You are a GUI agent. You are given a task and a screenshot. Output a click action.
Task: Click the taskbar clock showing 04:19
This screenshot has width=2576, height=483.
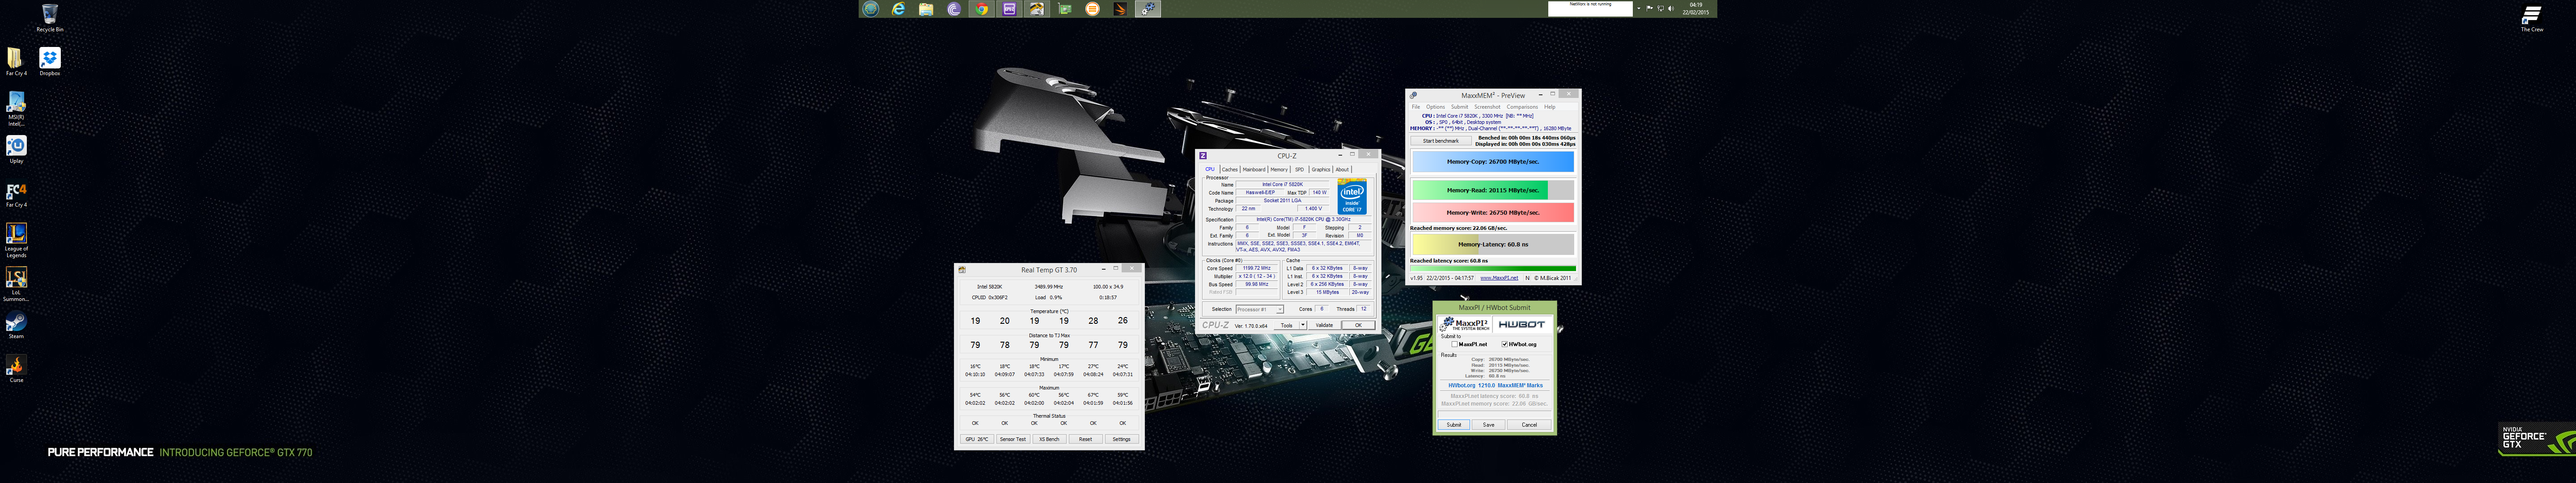click(1695, 8)
